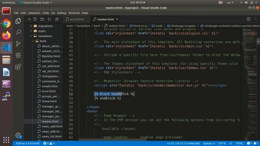Open the File menu
This screenshot has height=146, width=260.
16,13
